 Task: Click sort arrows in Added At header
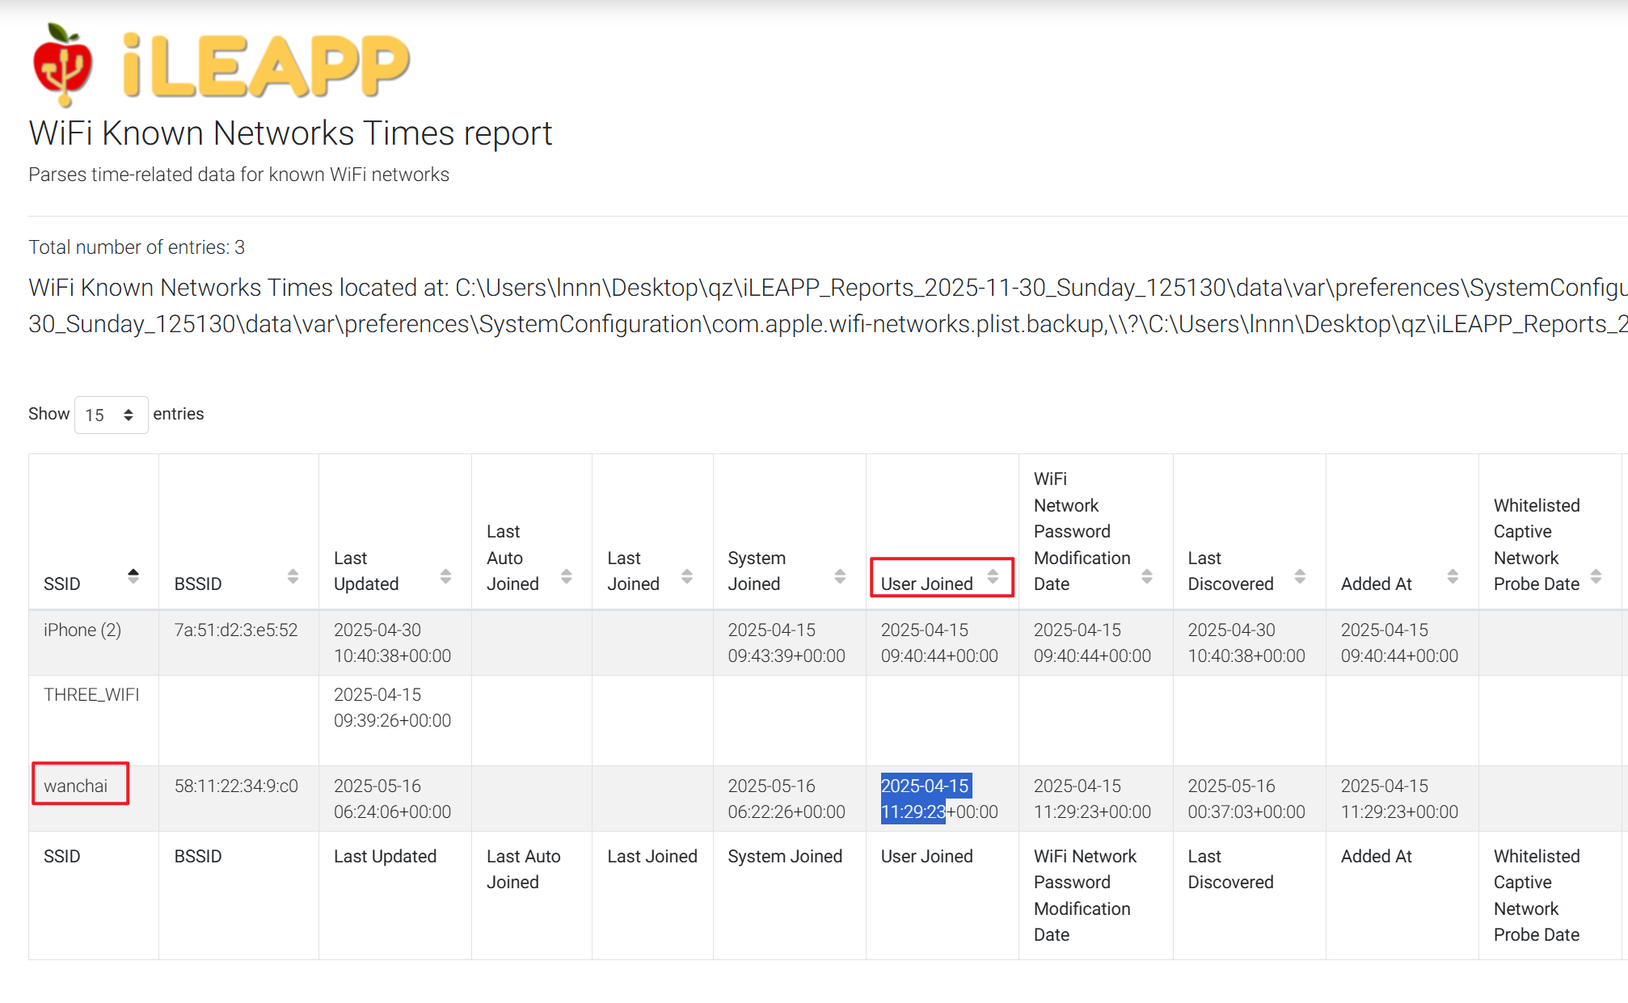pyautogui.click(x=1453, y=576)
